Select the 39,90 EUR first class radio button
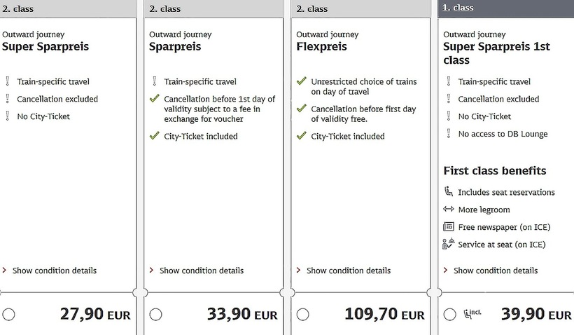574x335 pixels. coord(449,314)
